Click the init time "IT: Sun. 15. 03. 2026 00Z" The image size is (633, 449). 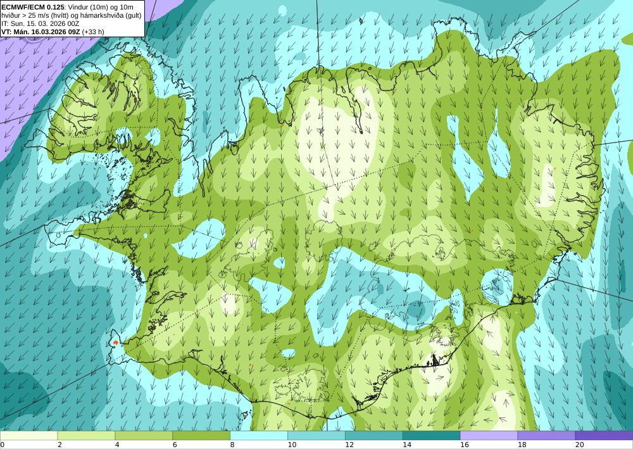click(41, 23)
